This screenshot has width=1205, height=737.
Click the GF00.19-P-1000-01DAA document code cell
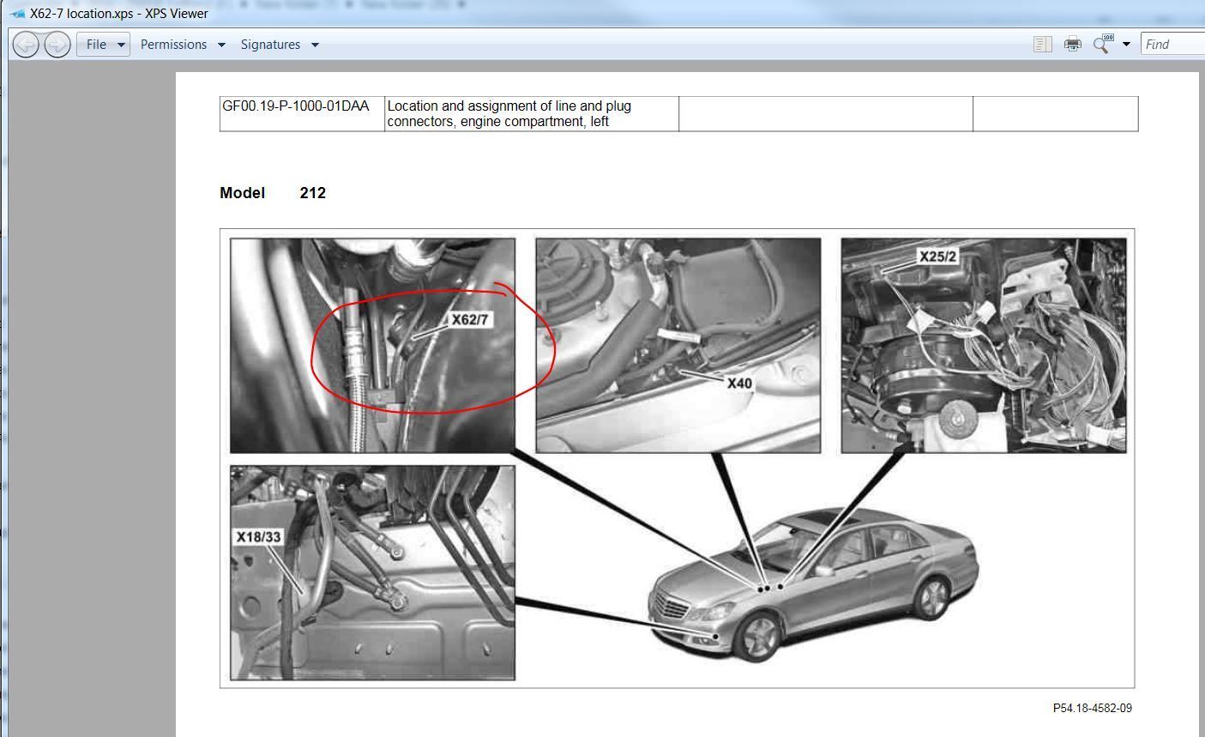point(296,106)
